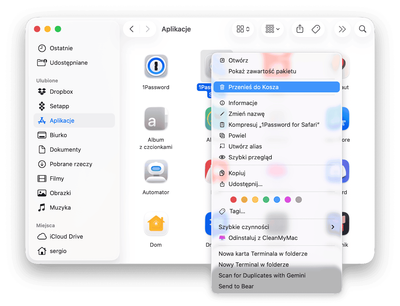Choose Nowa karta Terminala w folderze
This screenshot has height=306, width=400.
coord(276,253)
